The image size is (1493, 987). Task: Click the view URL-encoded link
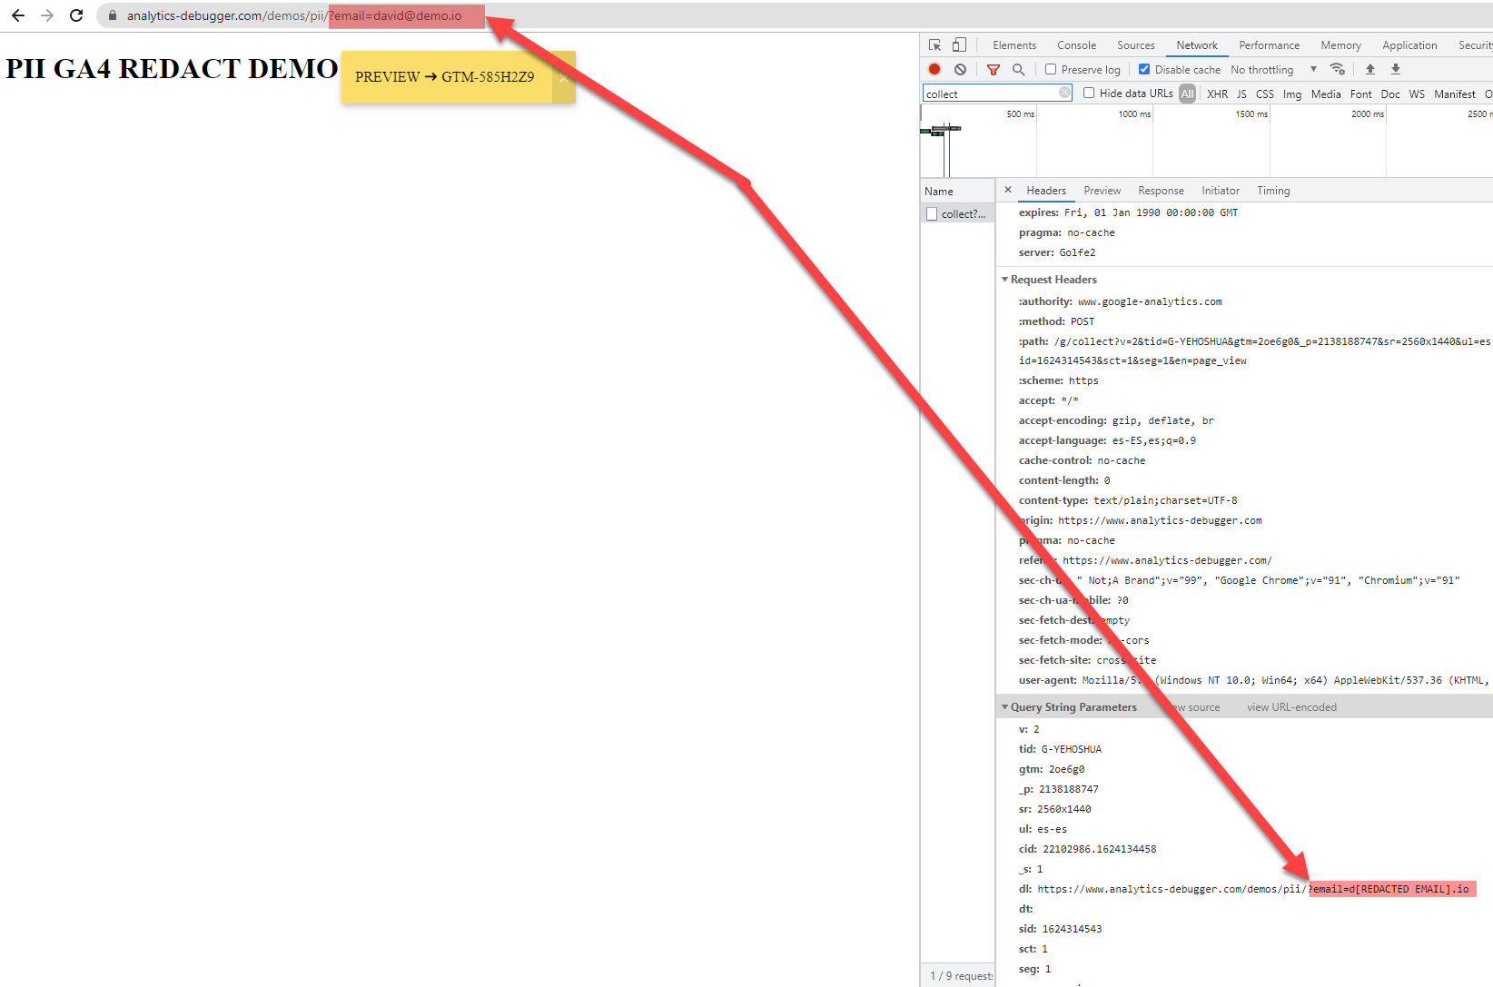point(1291,707)
